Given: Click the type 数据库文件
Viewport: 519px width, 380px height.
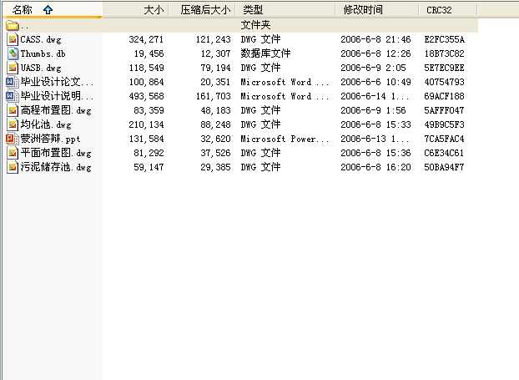Looking at the screenshot, I should [x=265, y=53].
